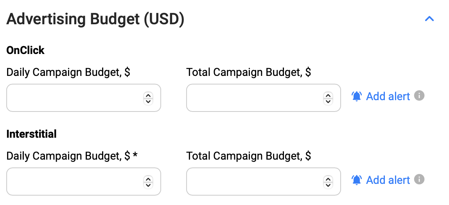Decrease Interstitial Daily Campaign Budget with down arrow
Viewport: 449px width, 205px height.
tap(148, 185)
